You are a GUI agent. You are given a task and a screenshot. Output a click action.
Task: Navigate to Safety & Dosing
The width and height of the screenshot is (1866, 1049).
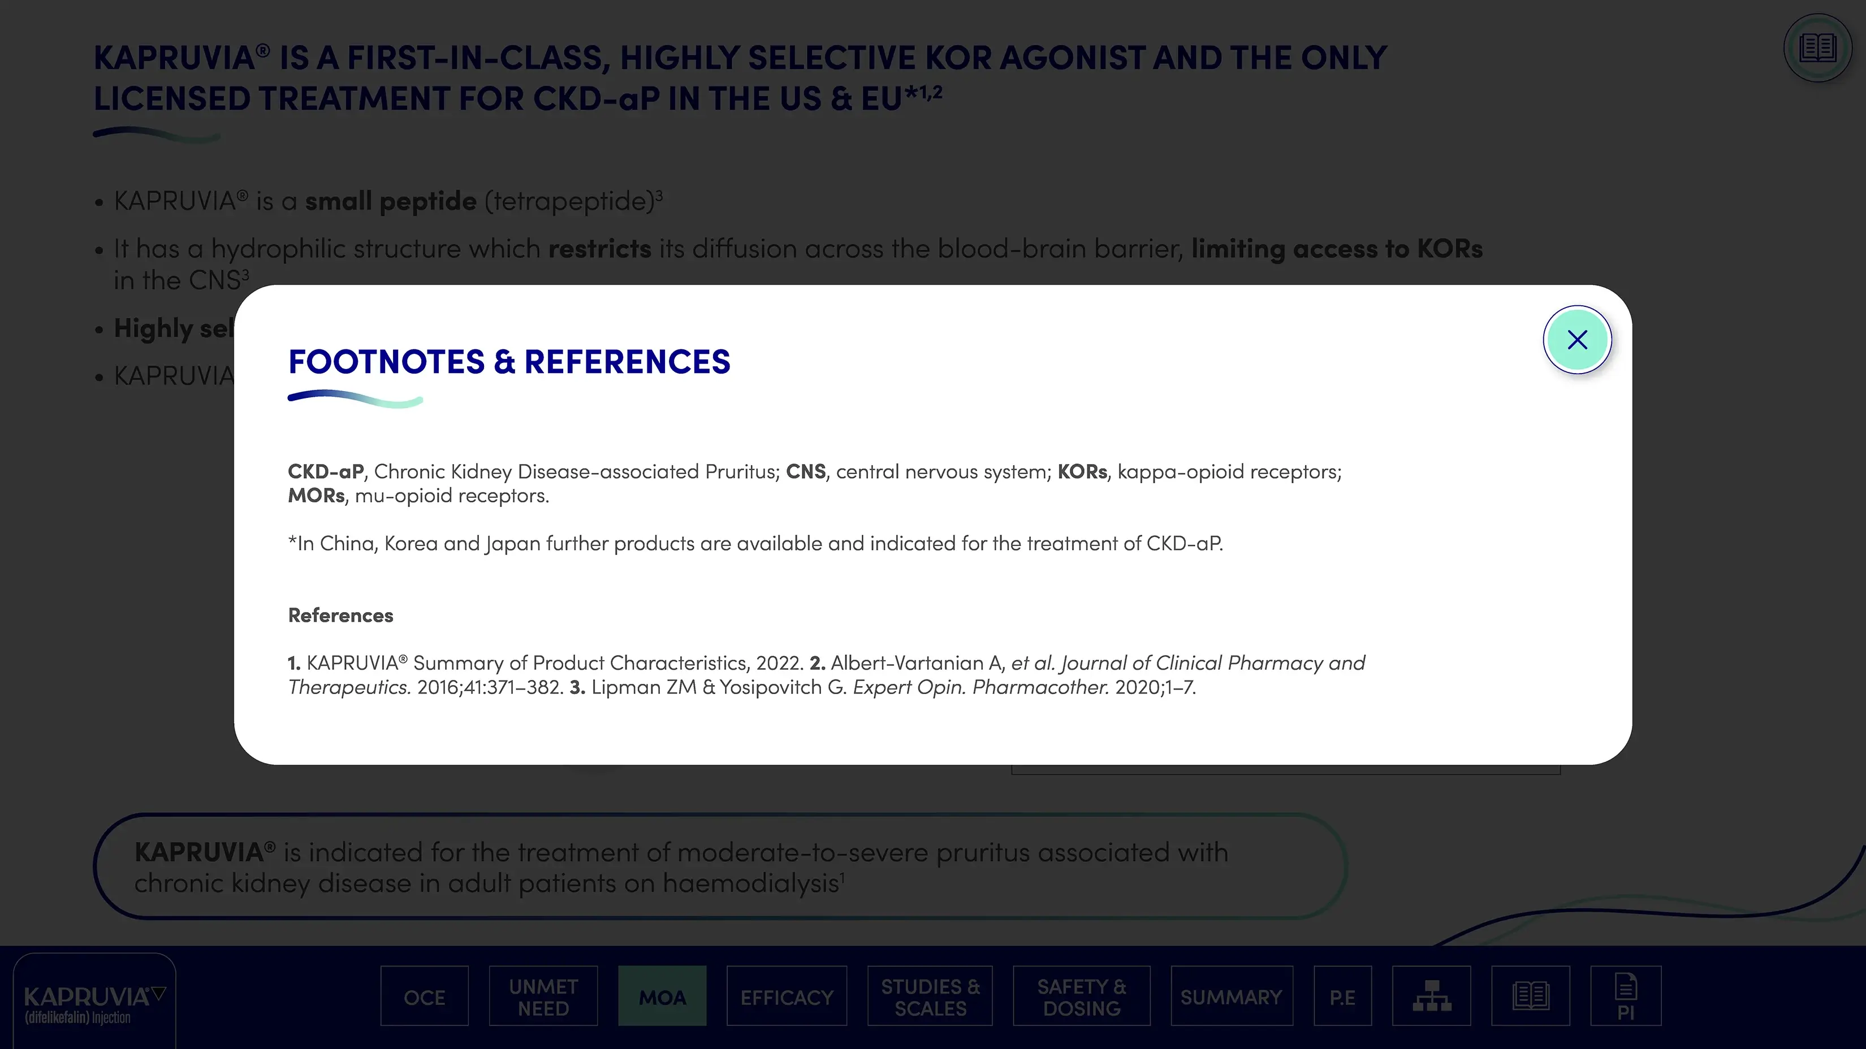pyautogui.click(x=1082, y=997)
